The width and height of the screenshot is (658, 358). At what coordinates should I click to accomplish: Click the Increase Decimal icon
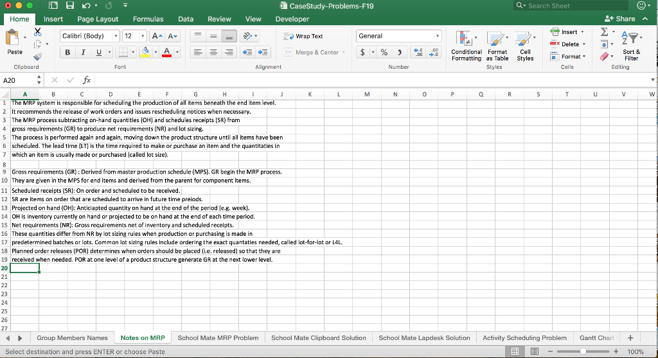point(418,53)
